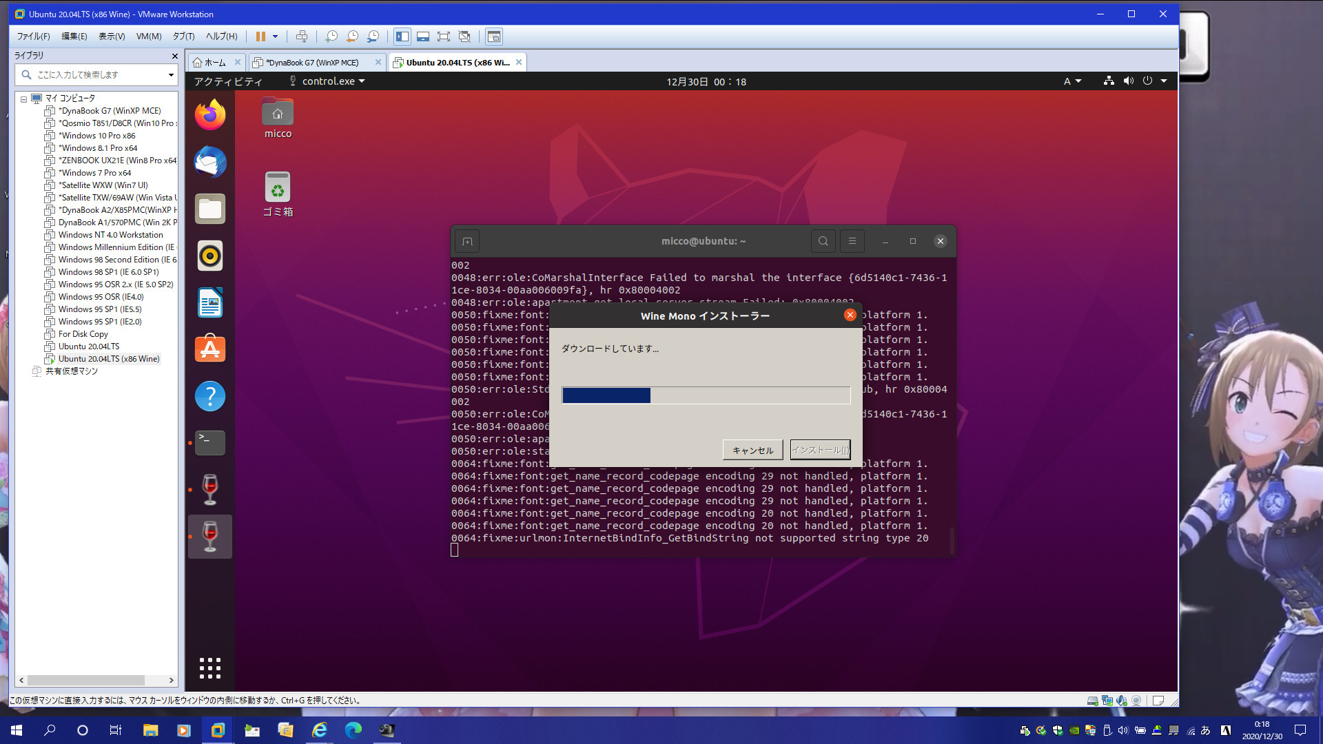
Task: Send Ctrl+Alt+Del toolbar icon in VMware
Action: pyautogui.click(x=301, y=37)
